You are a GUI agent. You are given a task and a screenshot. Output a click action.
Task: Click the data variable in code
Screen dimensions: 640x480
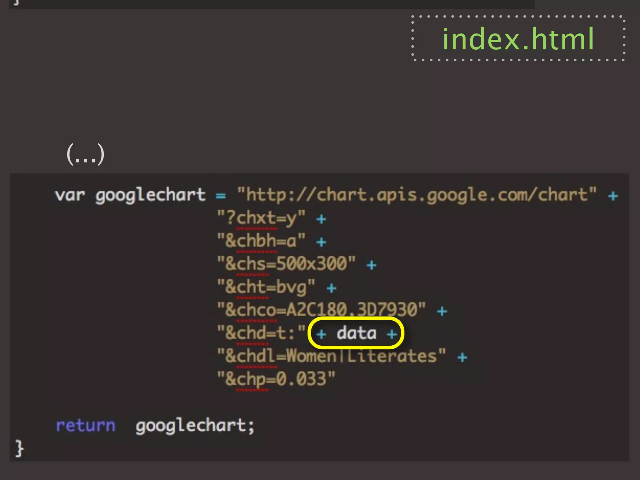tap(357, 333)
